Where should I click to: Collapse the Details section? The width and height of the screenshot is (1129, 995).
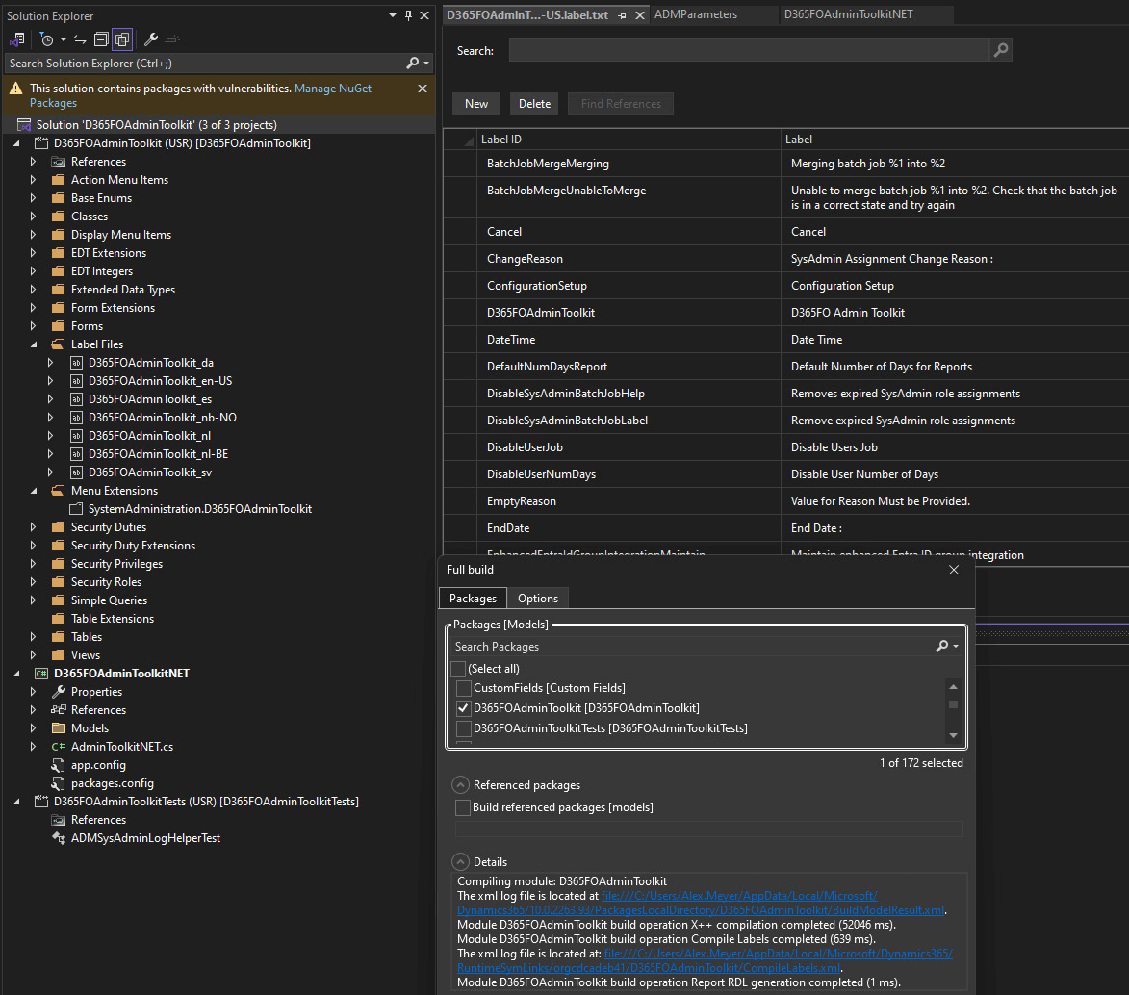(460, 862)
